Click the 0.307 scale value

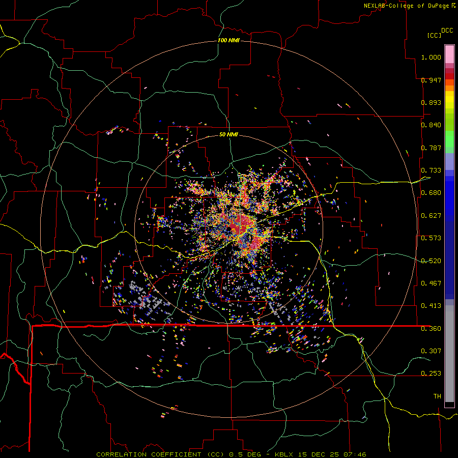[x=431, y=351]
